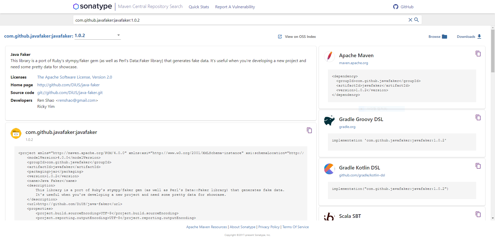Click the Scala SBT logo
The image size is (495, 240).
[x=329, y=217]
